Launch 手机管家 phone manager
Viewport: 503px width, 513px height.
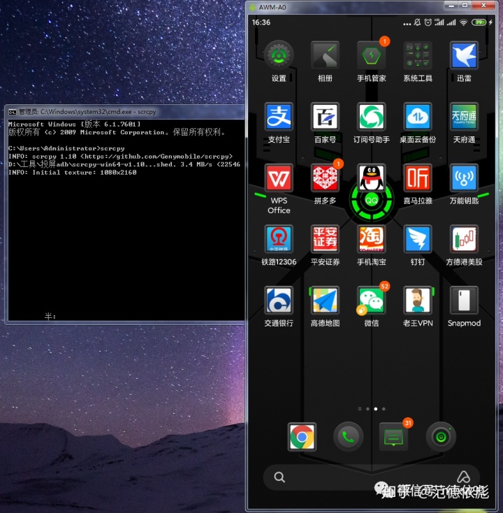click(x=371, y=55)
